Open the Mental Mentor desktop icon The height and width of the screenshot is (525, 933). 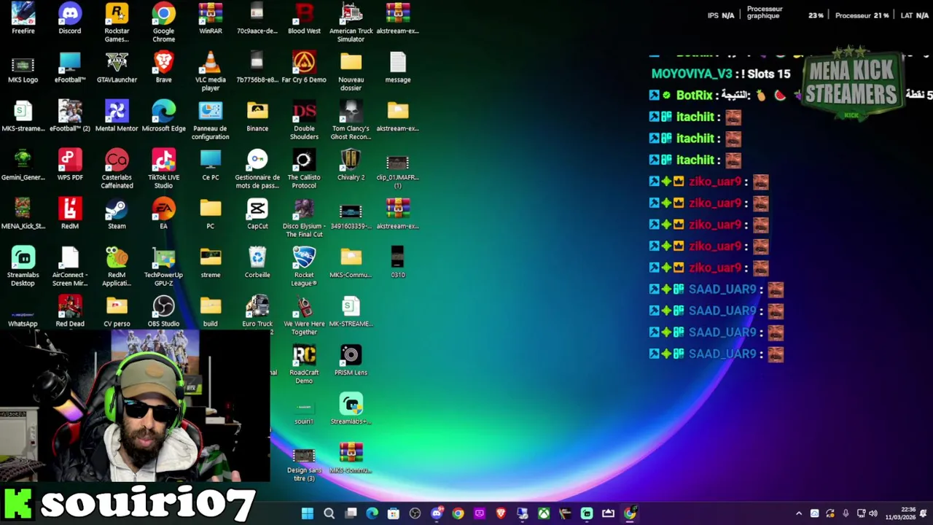click(x=117, y=116)
